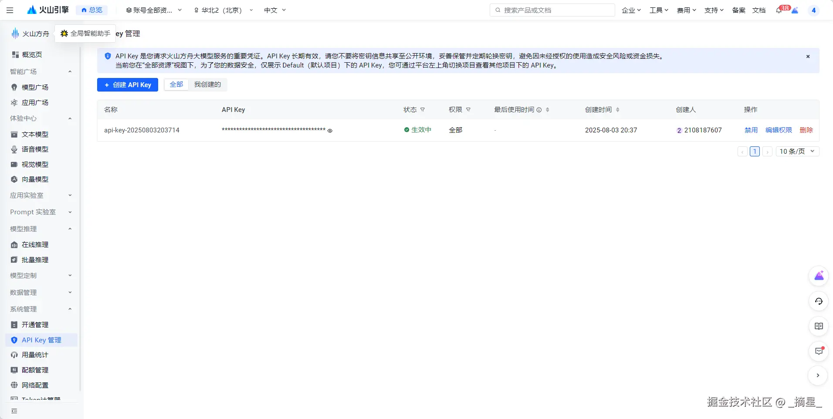The height and width of the screenshot is (419, 833).
Task: Open the 企业 menu
Action: coord(631,10)
